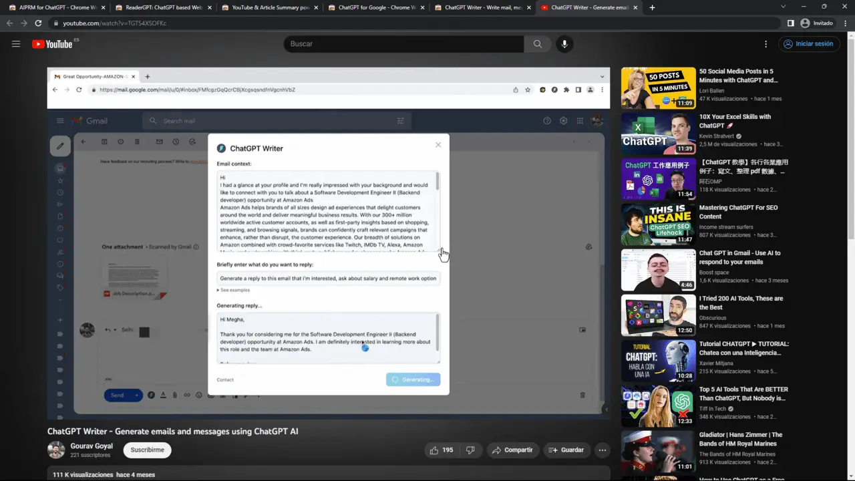Open Top 5 AI Tools video thumbnail
This screenshot has height=481, width=855.
point(658,406)
